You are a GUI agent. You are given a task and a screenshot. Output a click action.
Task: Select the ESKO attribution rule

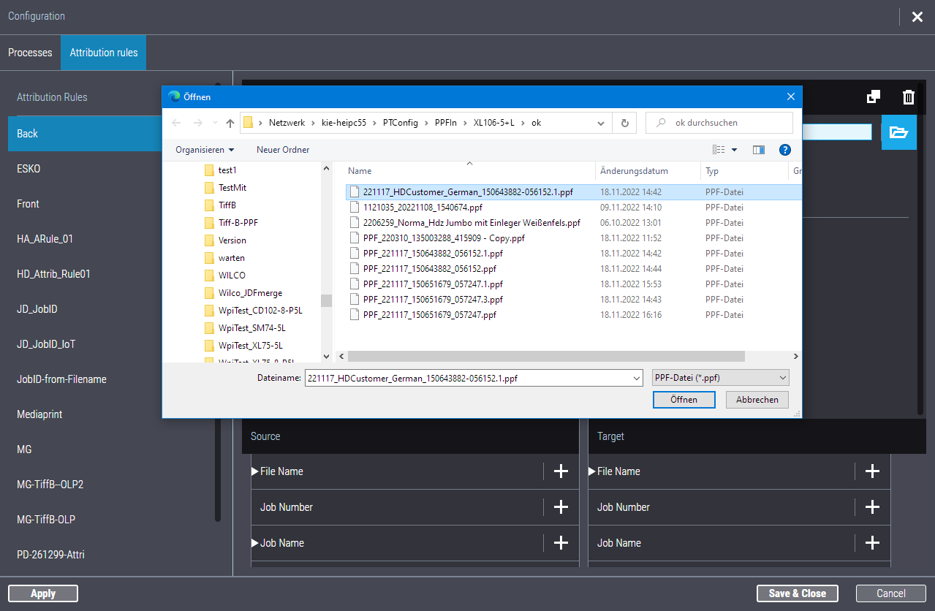coord(29,169)
